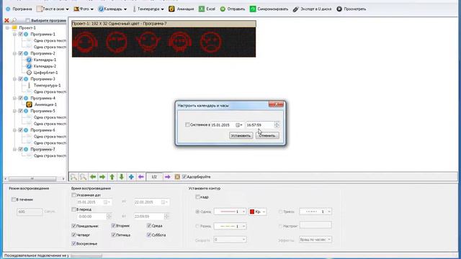Click the green left arrow icon
Screen dimensions: 461x259
[x=93, y=177]
